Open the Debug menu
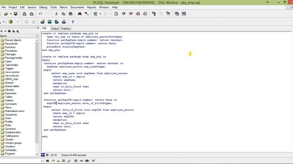This screenshot has height=164, width=293. point(43,7)
